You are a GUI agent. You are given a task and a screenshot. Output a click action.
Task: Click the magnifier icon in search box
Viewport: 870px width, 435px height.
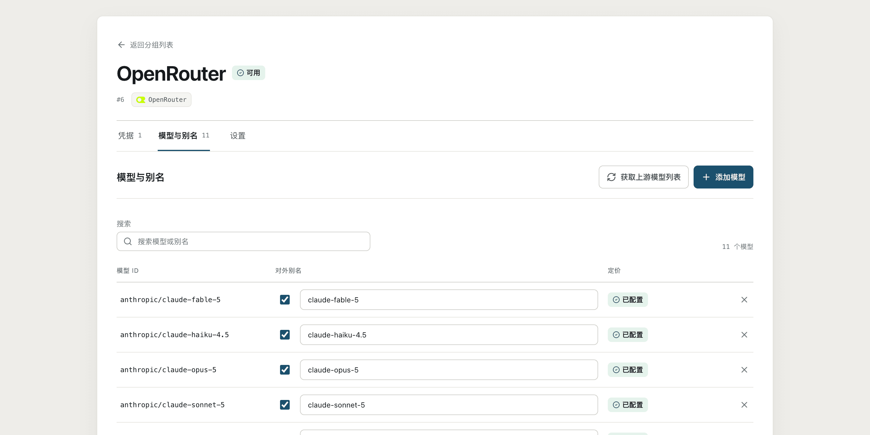tap(128, 241)
